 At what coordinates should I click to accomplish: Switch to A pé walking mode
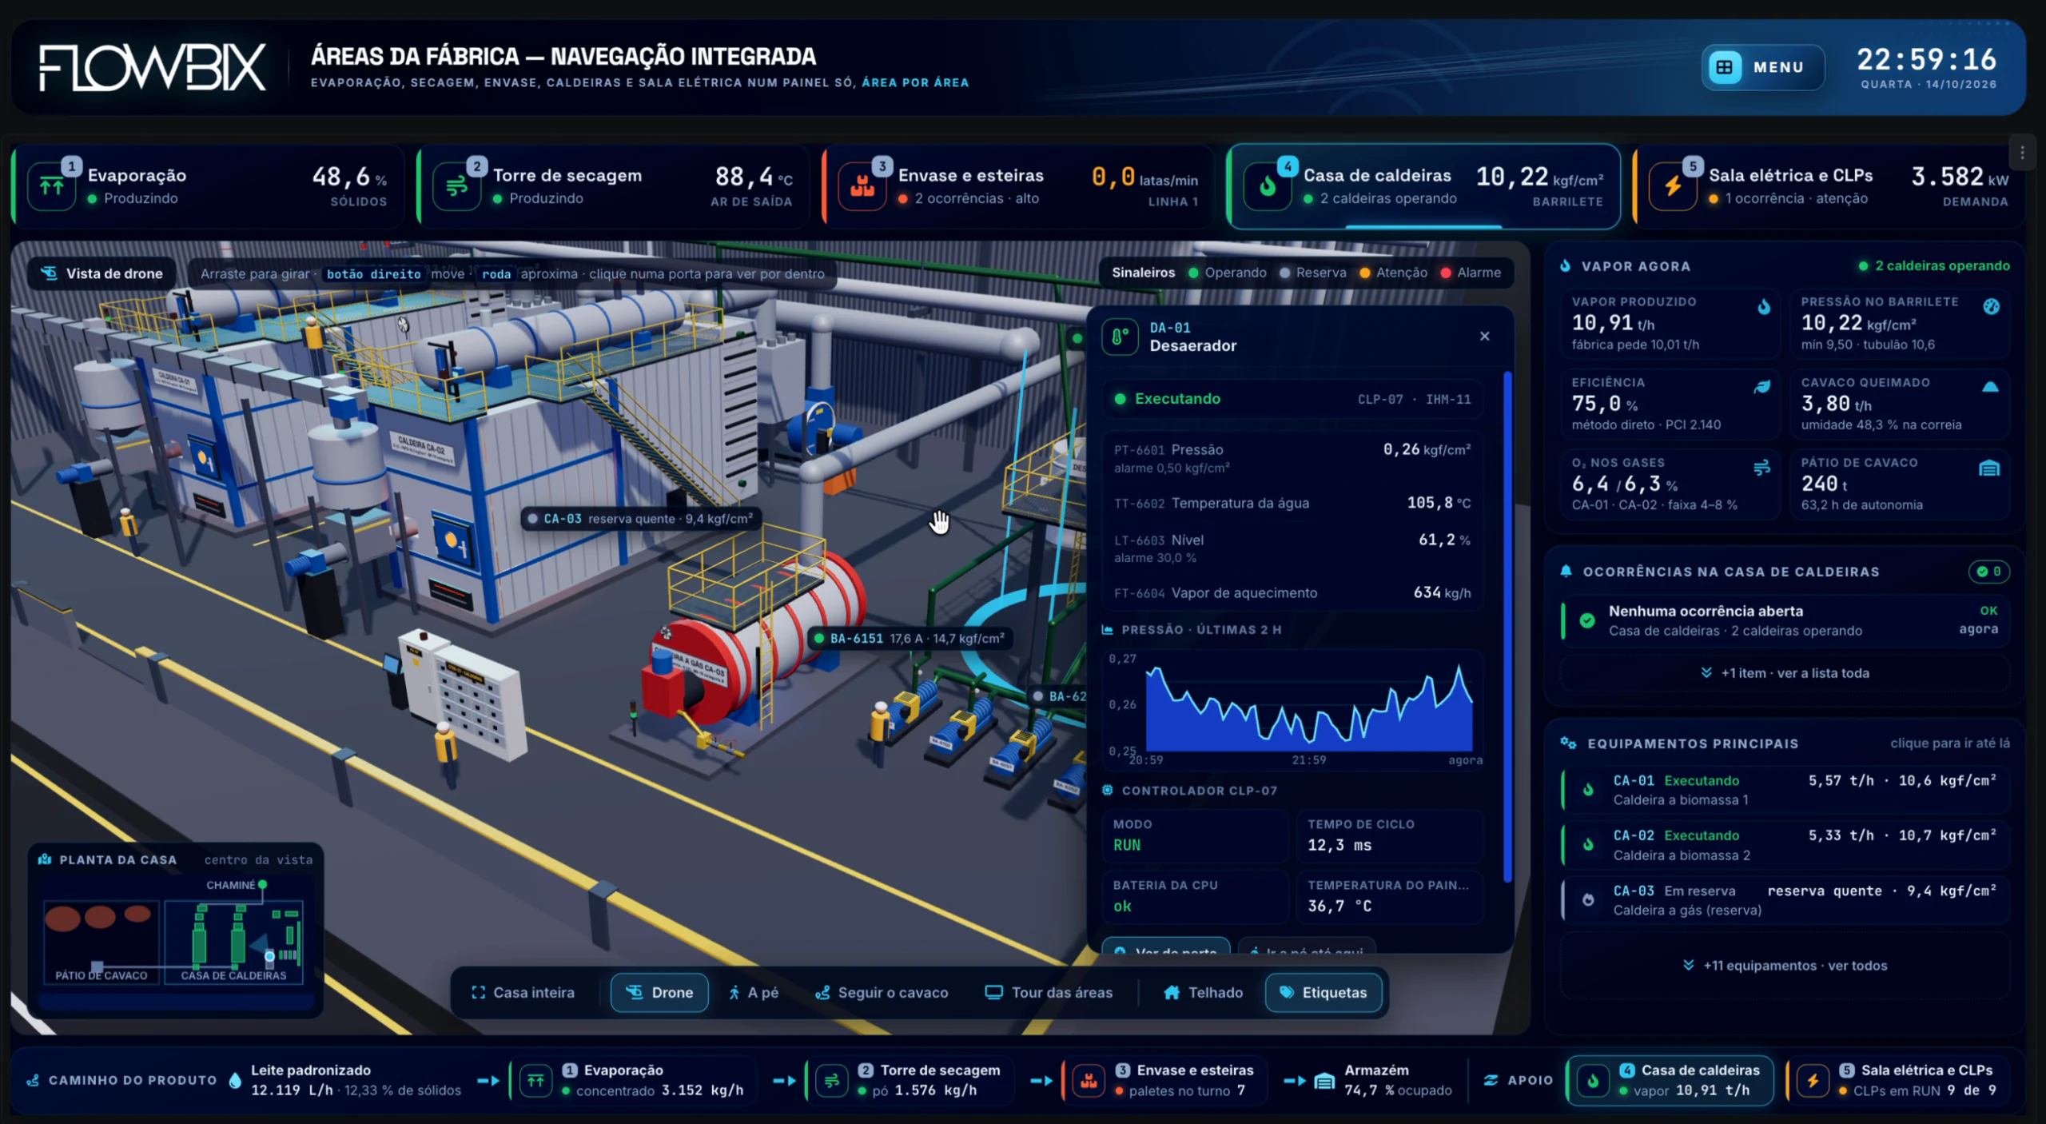click(x=753, y=992)
